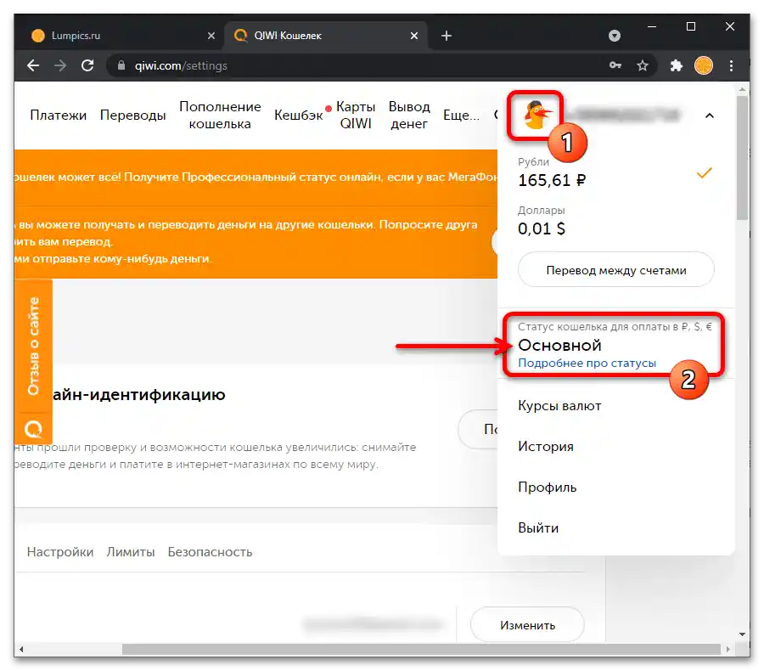Open the Подробнее про статусы link
This screenshot has height=671, width=764.
[x=587, y=364]
